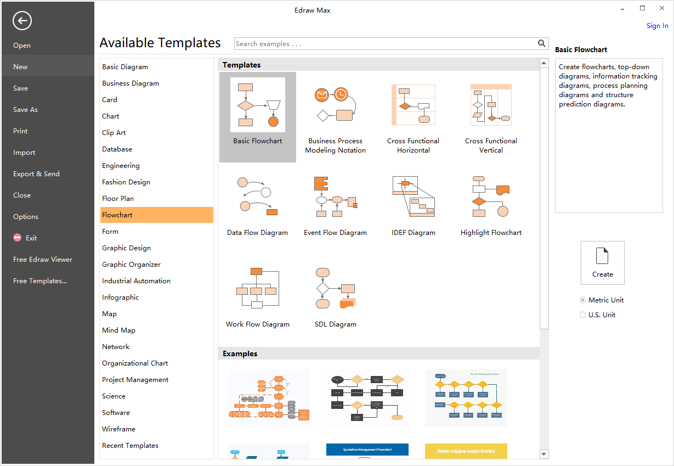Select the Basic Flowchart template icon
Screen dimensions: 674x466
[x=258, y=105]
